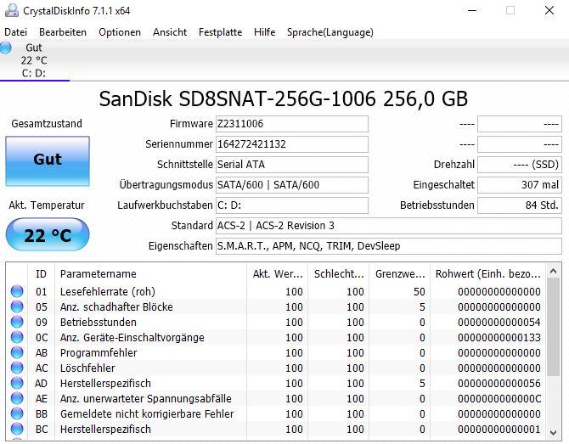569x444 pixels.
Task: Click the 22 °C temperature button
Action: pos(48,234)
